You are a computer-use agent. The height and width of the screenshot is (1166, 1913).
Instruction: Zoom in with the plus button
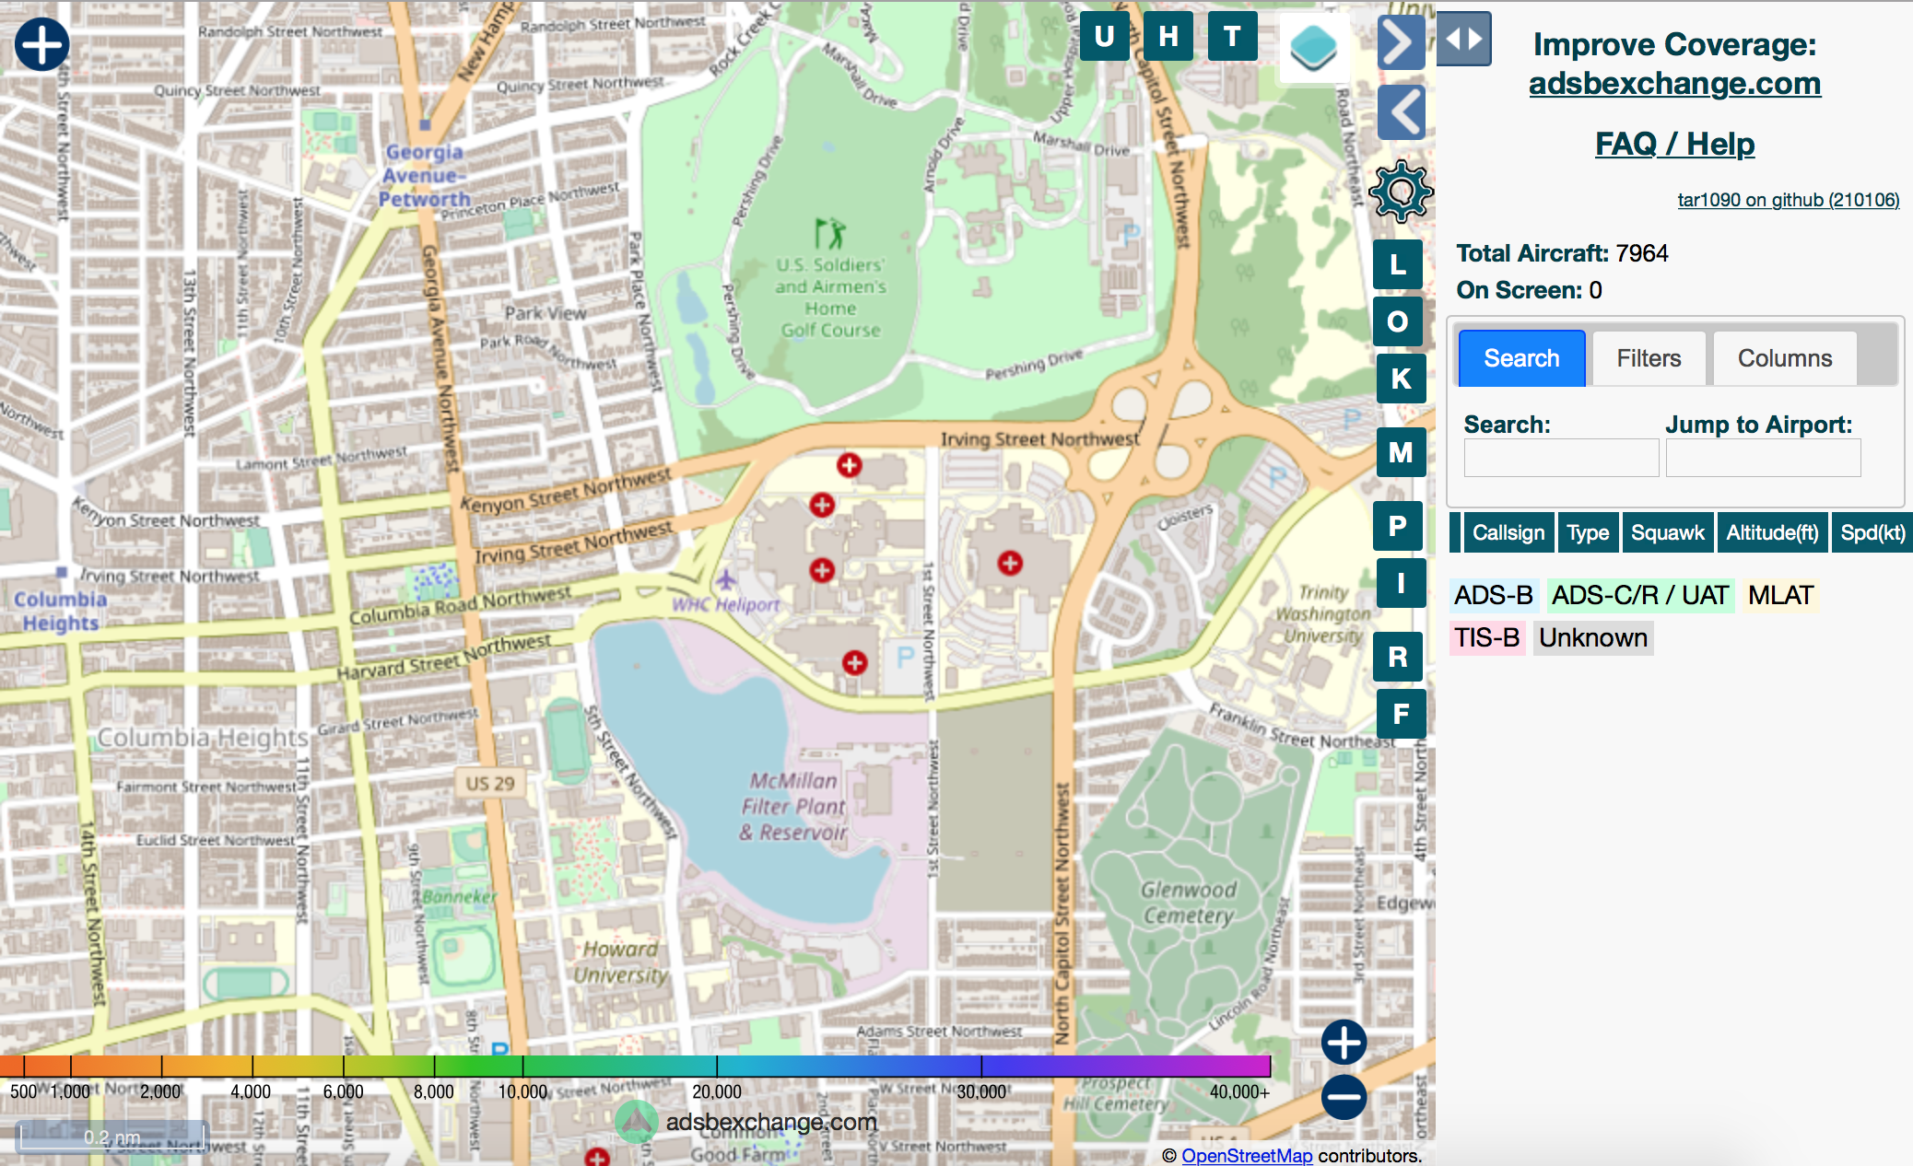pyautogui.click(x=1344, y=1043)
